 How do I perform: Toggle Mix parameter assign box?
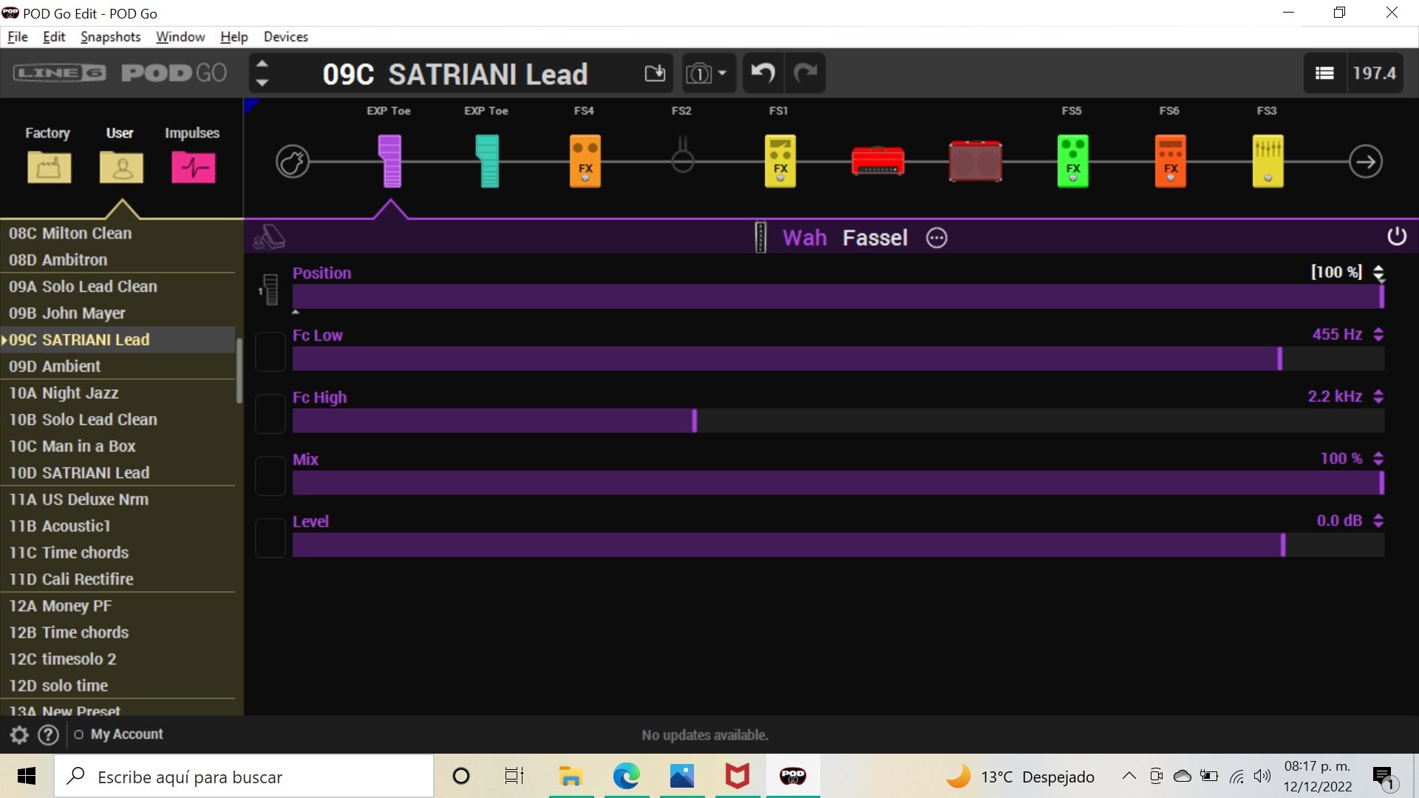pyautogui.click(x=270, y=476)
